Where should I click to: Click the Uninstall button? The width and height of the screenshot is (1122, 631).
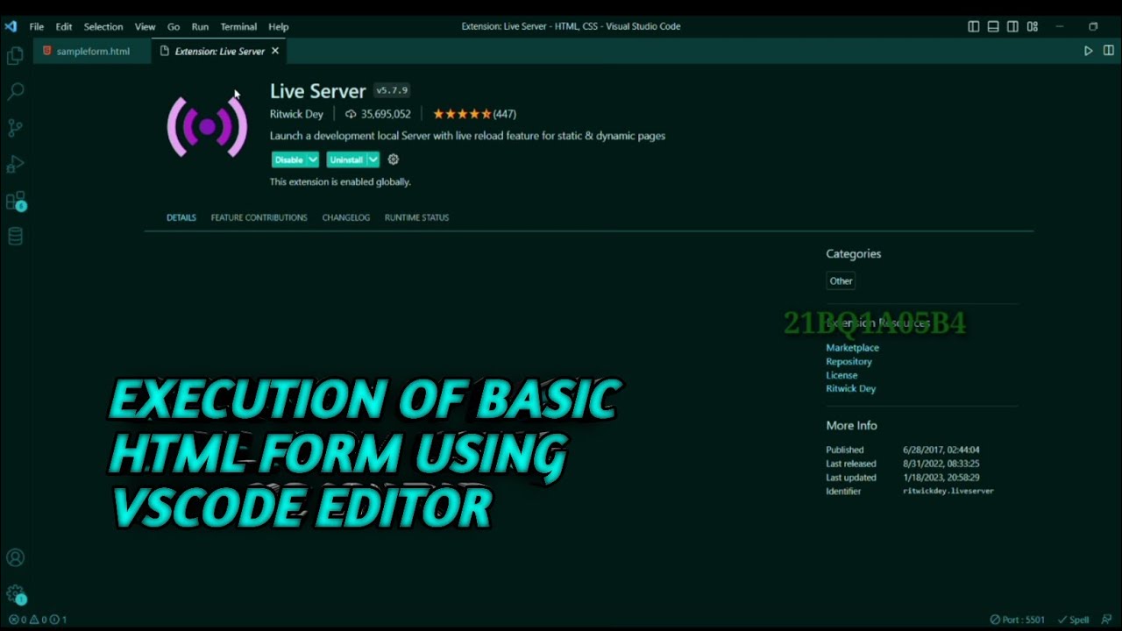coord(346,160)
